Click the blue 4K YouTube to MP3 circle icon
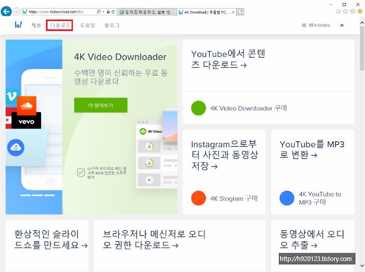Viewport: 365px width, 272px height. point(287,198)
